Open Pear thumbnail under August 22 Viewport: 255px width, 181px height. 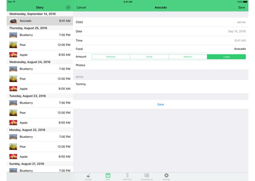(x=13, y=147)
